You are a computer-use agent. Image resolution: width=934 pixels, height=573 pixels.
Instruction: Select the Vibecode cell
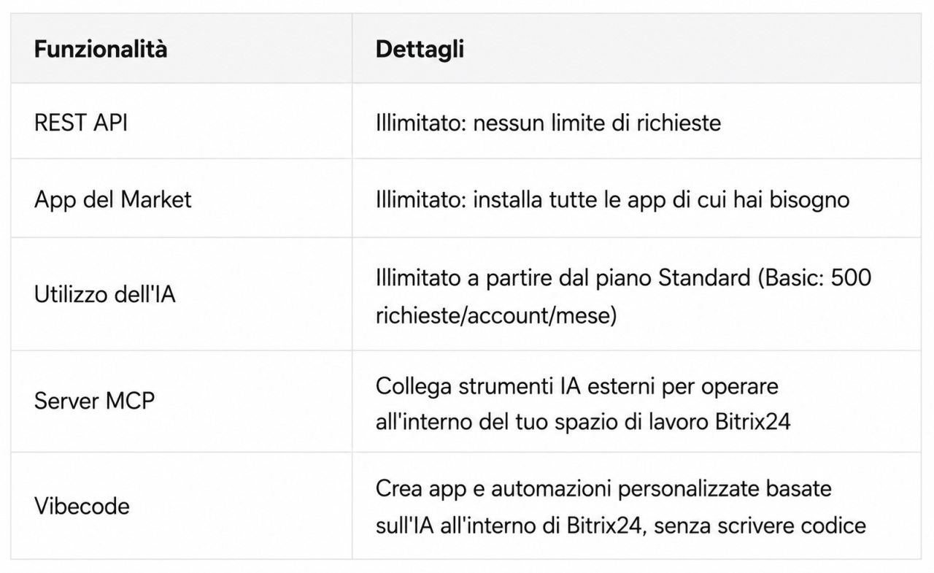[x=82, y=505]
